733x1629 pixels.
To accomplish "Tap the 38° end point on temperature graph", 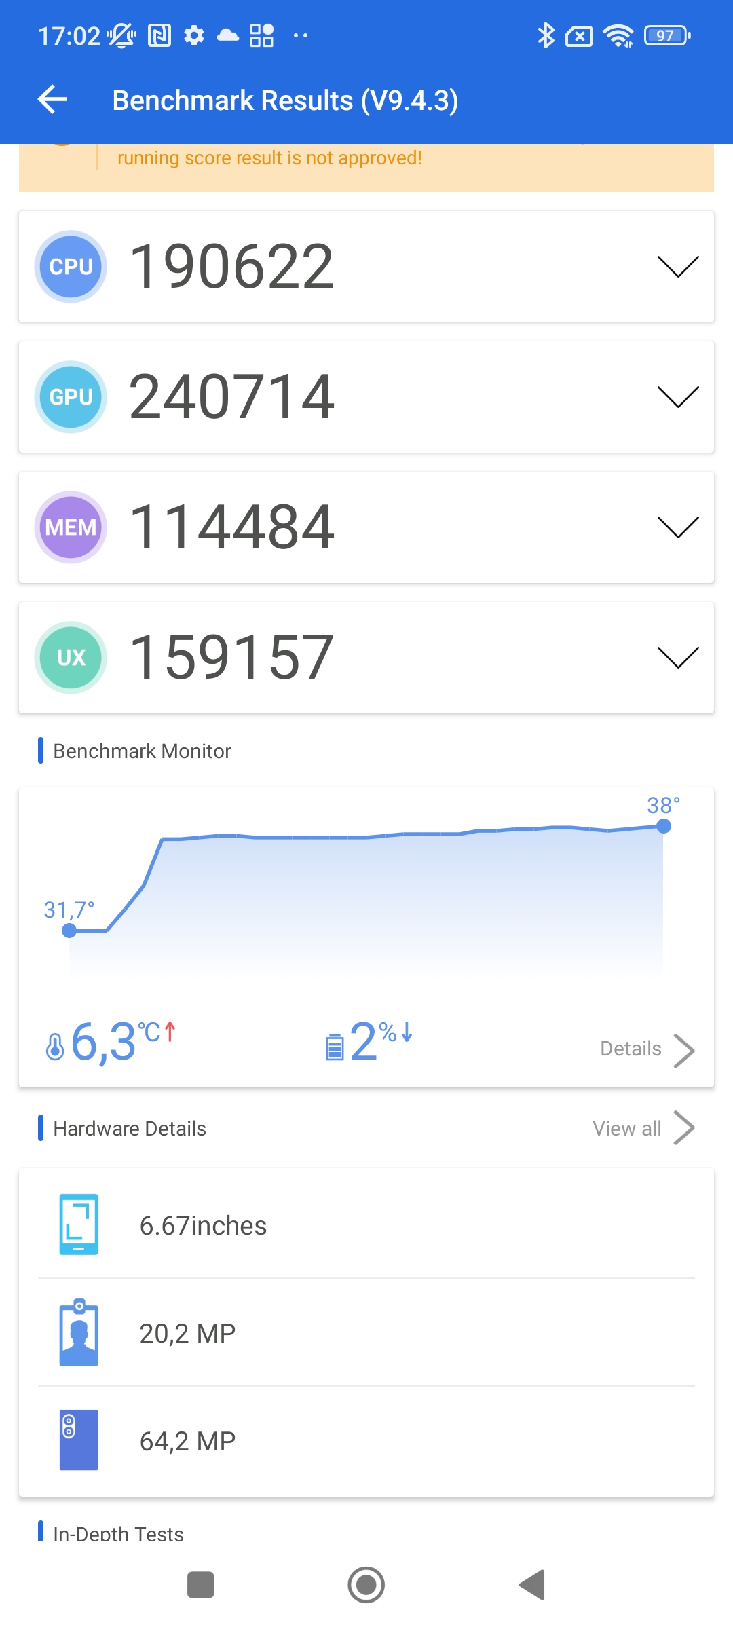I will pyautogui.click(x=664, y=826).
